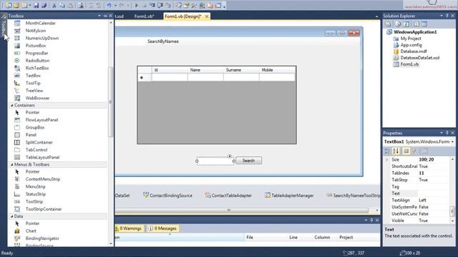Expand the Size property in Properties

click(386, 160)
